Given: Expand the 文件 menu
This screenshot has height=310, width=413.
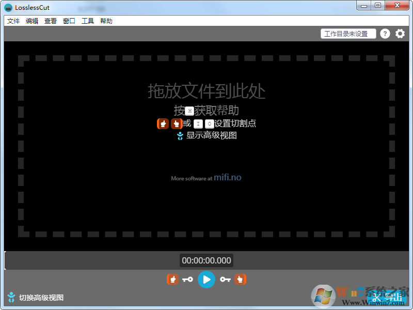Looking at the screenshot, I should (13, 21).
